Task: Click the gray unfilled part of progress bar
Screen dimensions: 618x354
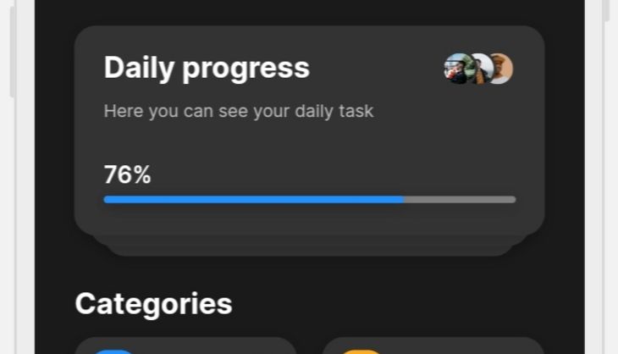Action: tap(460, 200)
